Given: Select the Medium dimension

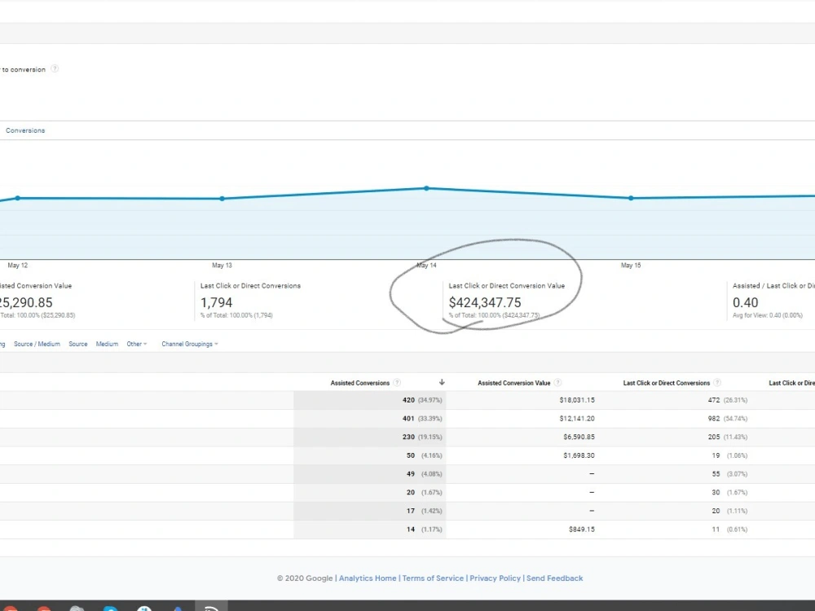Looking at the screenshot, I should [107, 344].
